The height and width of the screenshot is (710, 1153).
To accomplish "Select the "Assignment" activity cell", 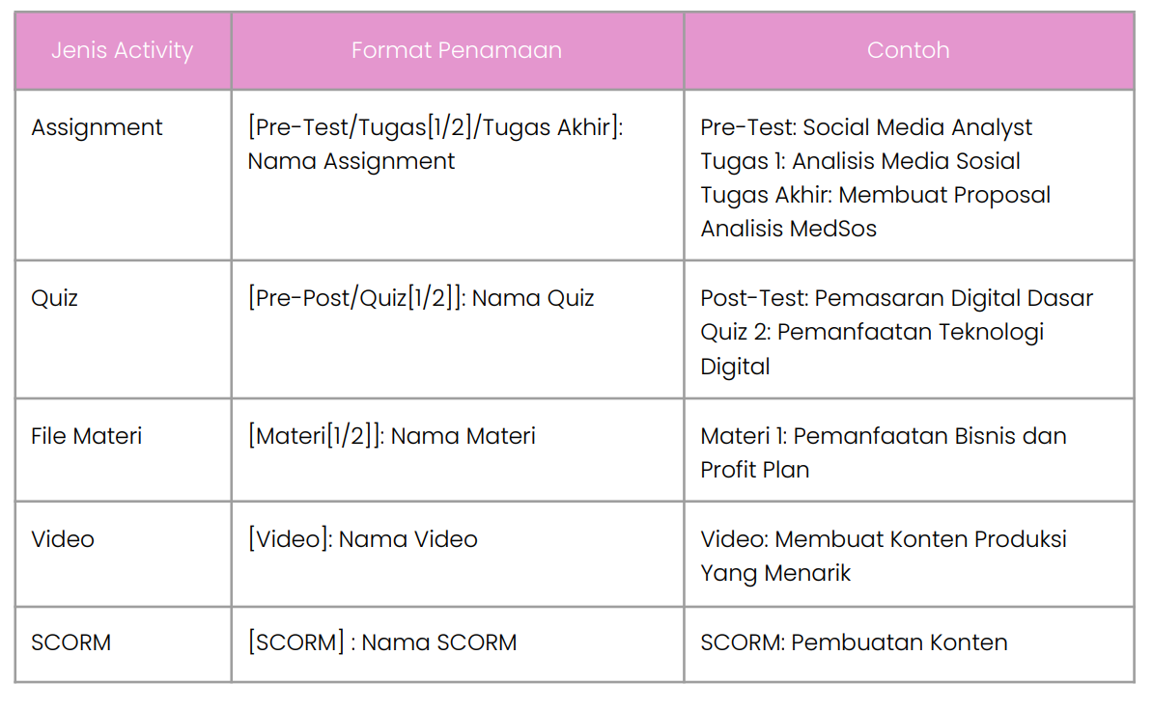I will (x=97, y=127).
